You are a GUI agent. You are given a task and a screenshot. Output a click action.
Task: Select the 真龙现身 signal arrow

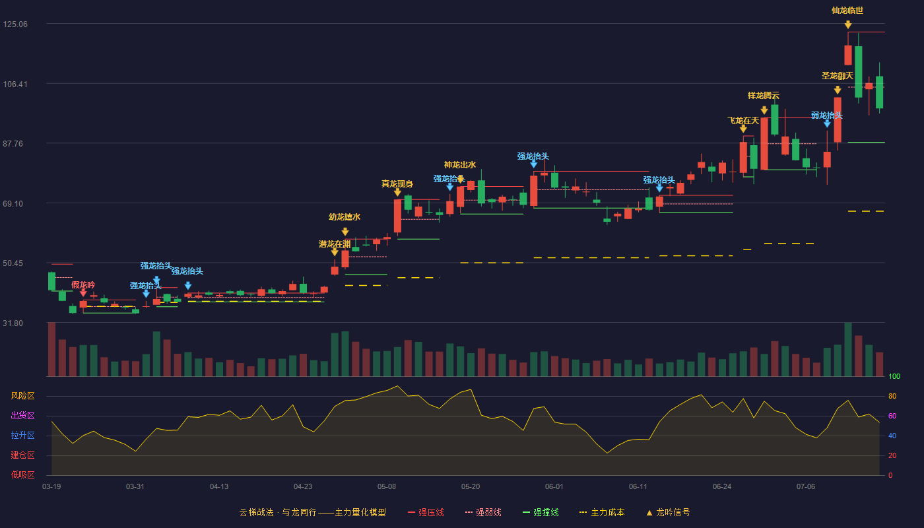tap(397, 192)
